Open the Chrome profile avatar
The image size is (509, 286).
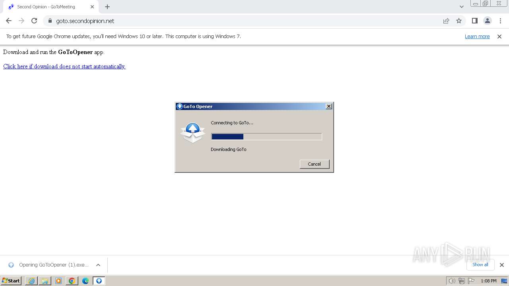487,21
